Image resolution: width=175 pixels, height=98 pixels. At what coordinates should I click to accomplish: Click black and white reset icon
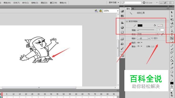(x=171, y=93)
